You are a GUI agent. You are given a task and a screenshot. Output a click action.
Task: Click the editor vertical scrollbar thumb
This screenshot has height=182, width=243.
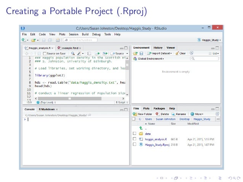click(127, 65)
